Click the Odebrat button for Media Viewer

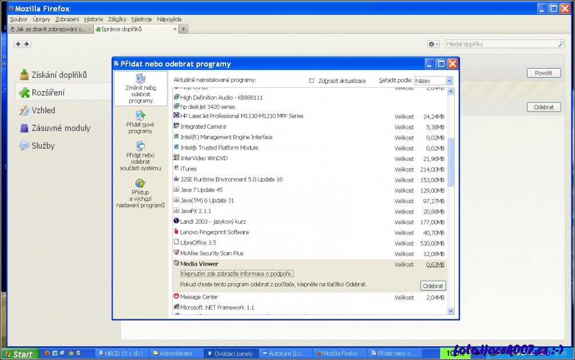[433, 286]
